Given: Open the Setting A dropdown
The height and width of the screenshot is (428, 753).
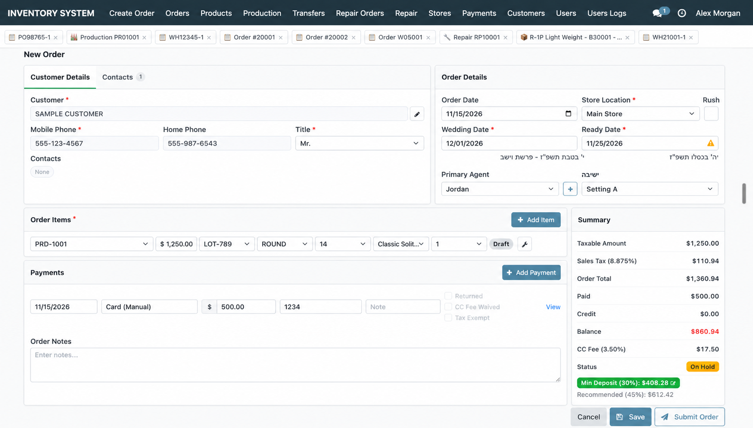Looking at the screenshot, I should click(650, 189).
